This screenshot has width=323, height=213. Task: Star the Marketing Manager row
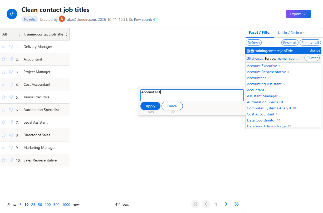point(4,148)
